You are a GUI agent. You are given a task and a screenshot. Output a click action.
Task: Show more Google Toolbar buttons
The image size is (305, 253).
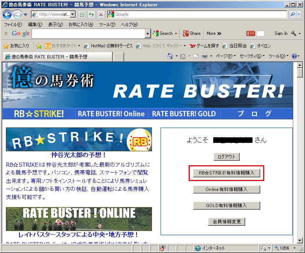coord(214,33)
